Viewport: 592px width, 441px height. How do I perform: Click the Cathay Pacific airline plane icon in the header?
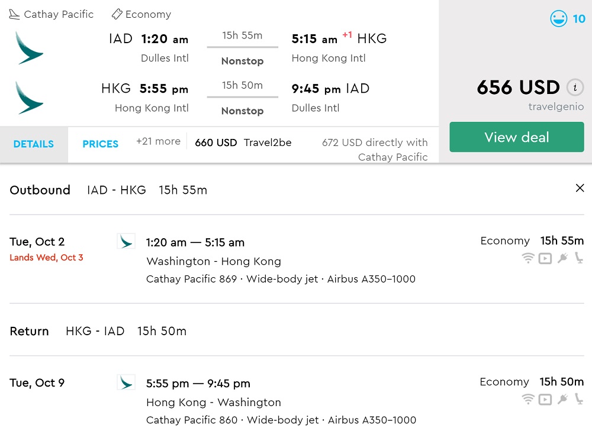coord(14,14)
